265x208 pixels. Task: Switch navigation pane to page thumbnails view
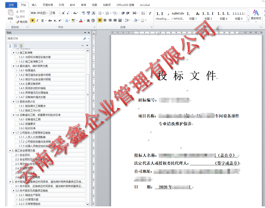16,45
